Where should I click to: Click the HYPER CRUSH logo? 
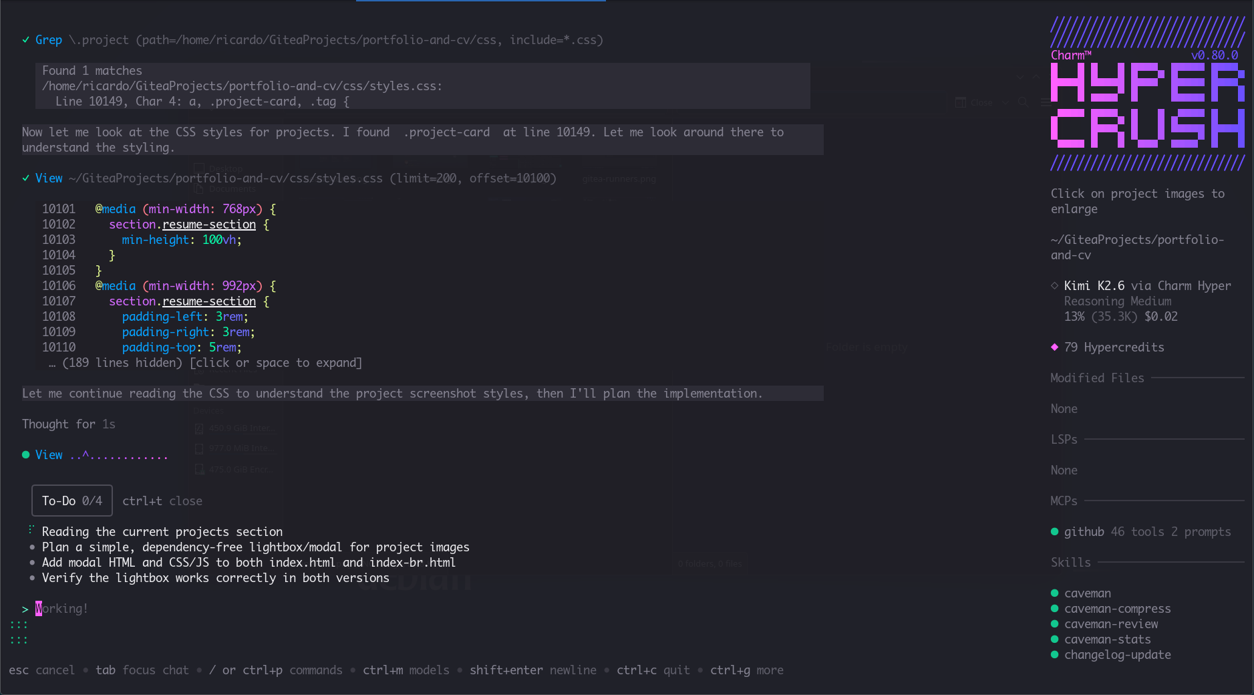1147,105
